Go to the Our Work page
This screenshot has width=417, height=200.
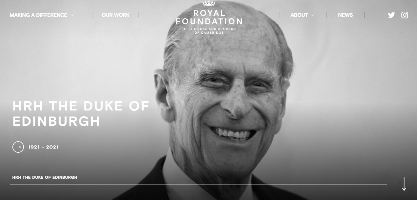[x=116, y=15]
